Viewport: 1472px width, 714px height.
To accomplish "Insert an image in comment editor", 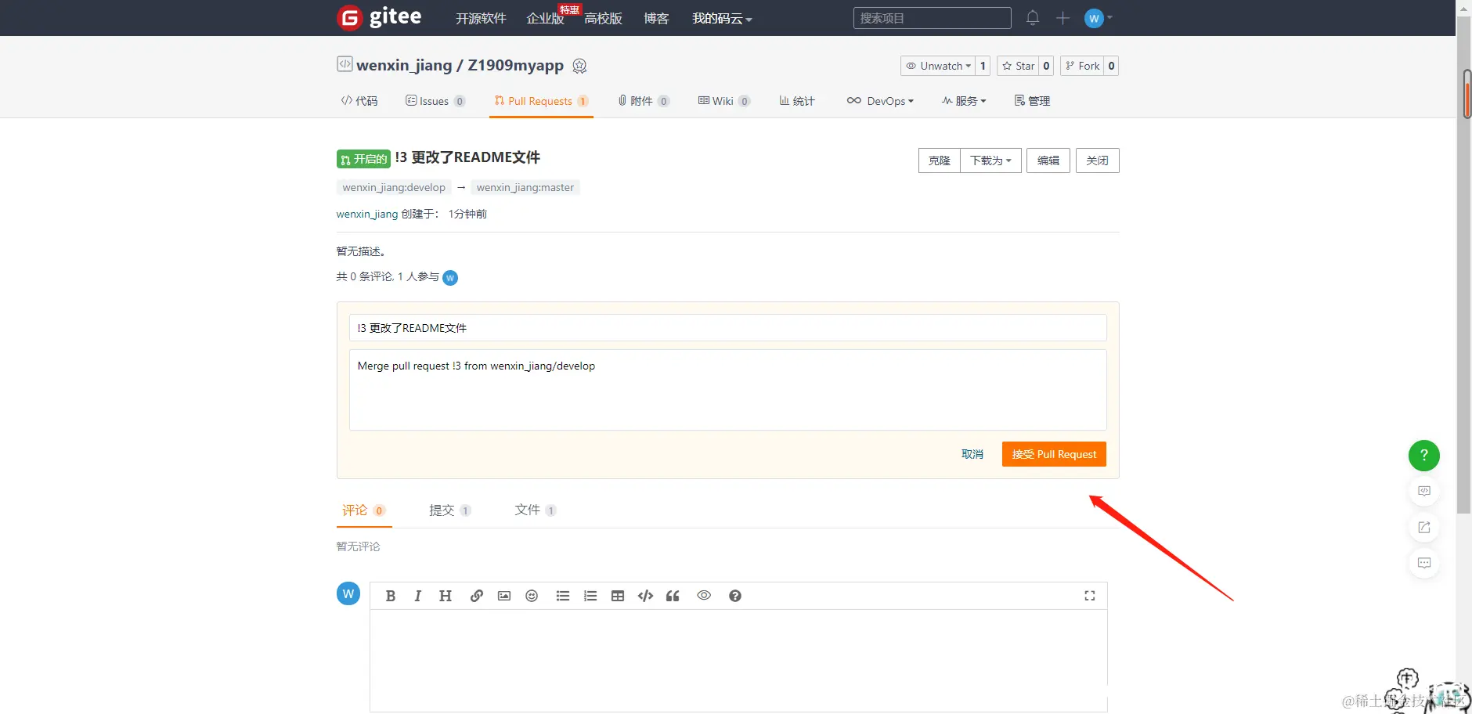I will [504, 596].
